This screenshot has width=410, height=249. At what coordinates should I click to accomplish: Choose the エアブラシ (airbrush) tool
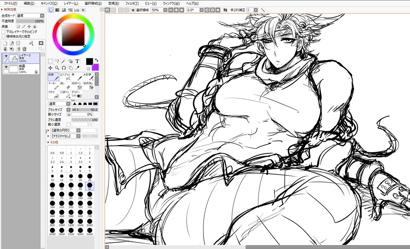click(x=65, y=77)
